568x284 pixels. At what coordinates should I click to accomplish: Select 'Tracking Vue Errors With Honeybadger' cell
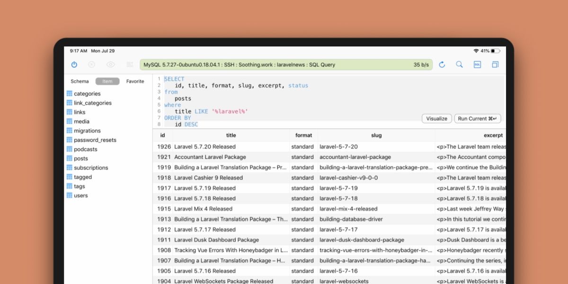231,250
